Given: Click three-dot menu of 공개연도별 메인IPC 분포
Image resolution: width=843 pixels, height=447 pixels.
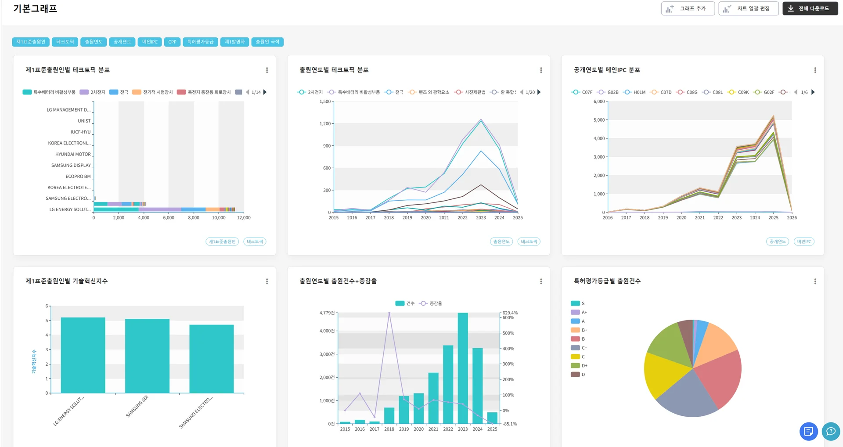Looking at the screenshot, I should click(815, 70).
